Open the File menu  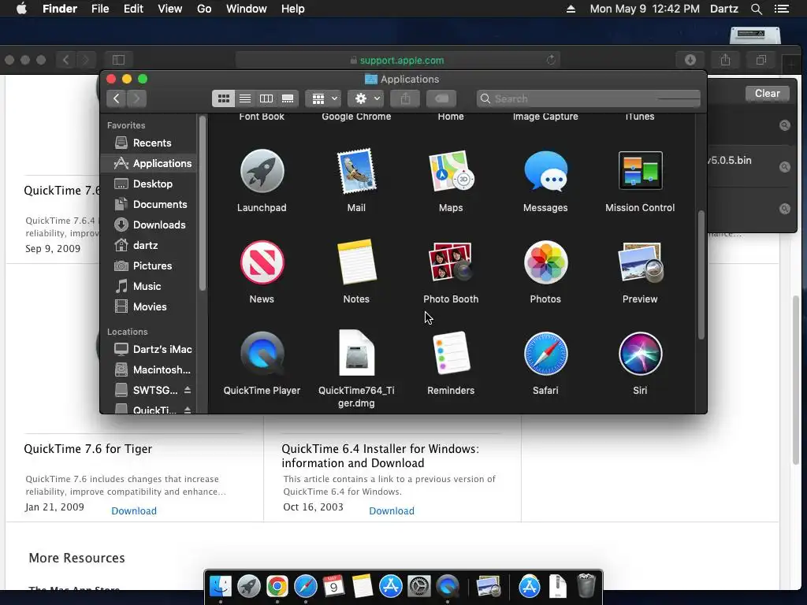[100, 9]
